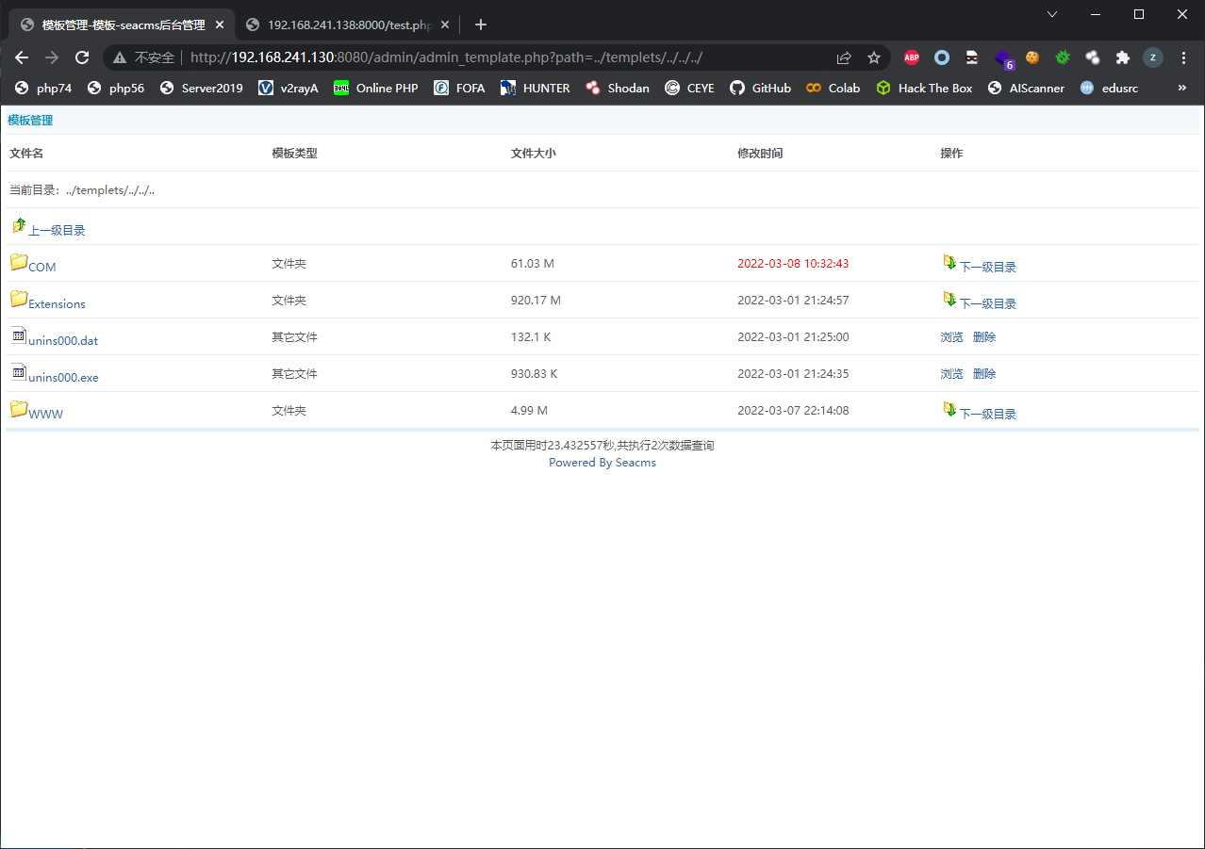This screenshot has height=849, width=1205.
Task: Click the WWW folder icon
Action: [x=19, y=409]
